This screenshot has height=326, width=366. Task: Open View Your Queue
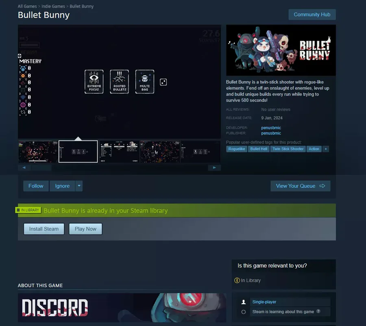[x=300, y=186]
